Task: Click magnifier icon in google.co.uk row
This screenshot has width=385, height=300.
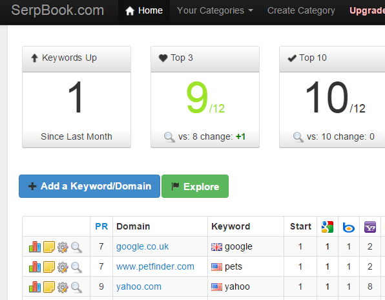Action: pyautogui.click(x=77, y=247)
